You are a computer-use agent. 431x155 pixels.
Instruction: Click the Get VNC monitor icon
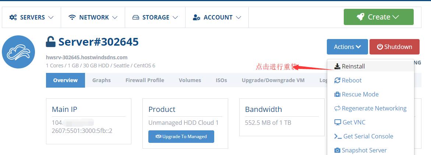(338, 122)
